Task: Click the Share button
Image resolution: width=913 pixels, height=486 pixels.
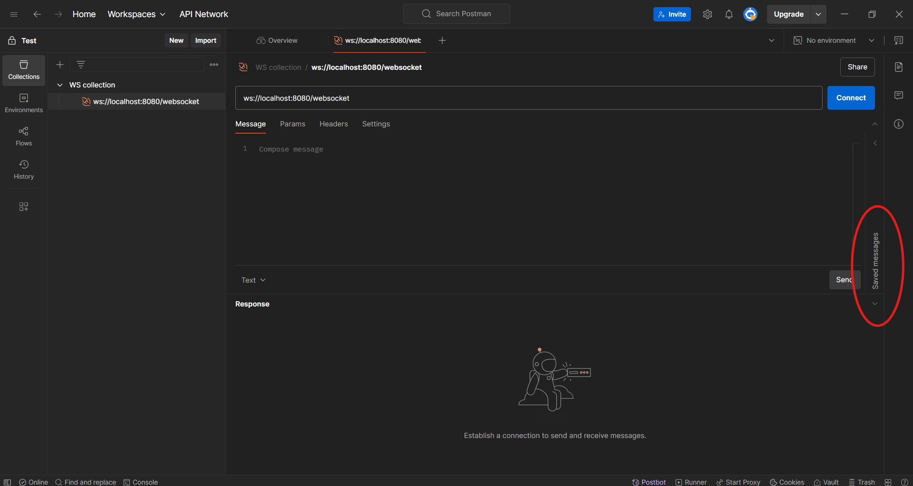Action: point(857,67)
